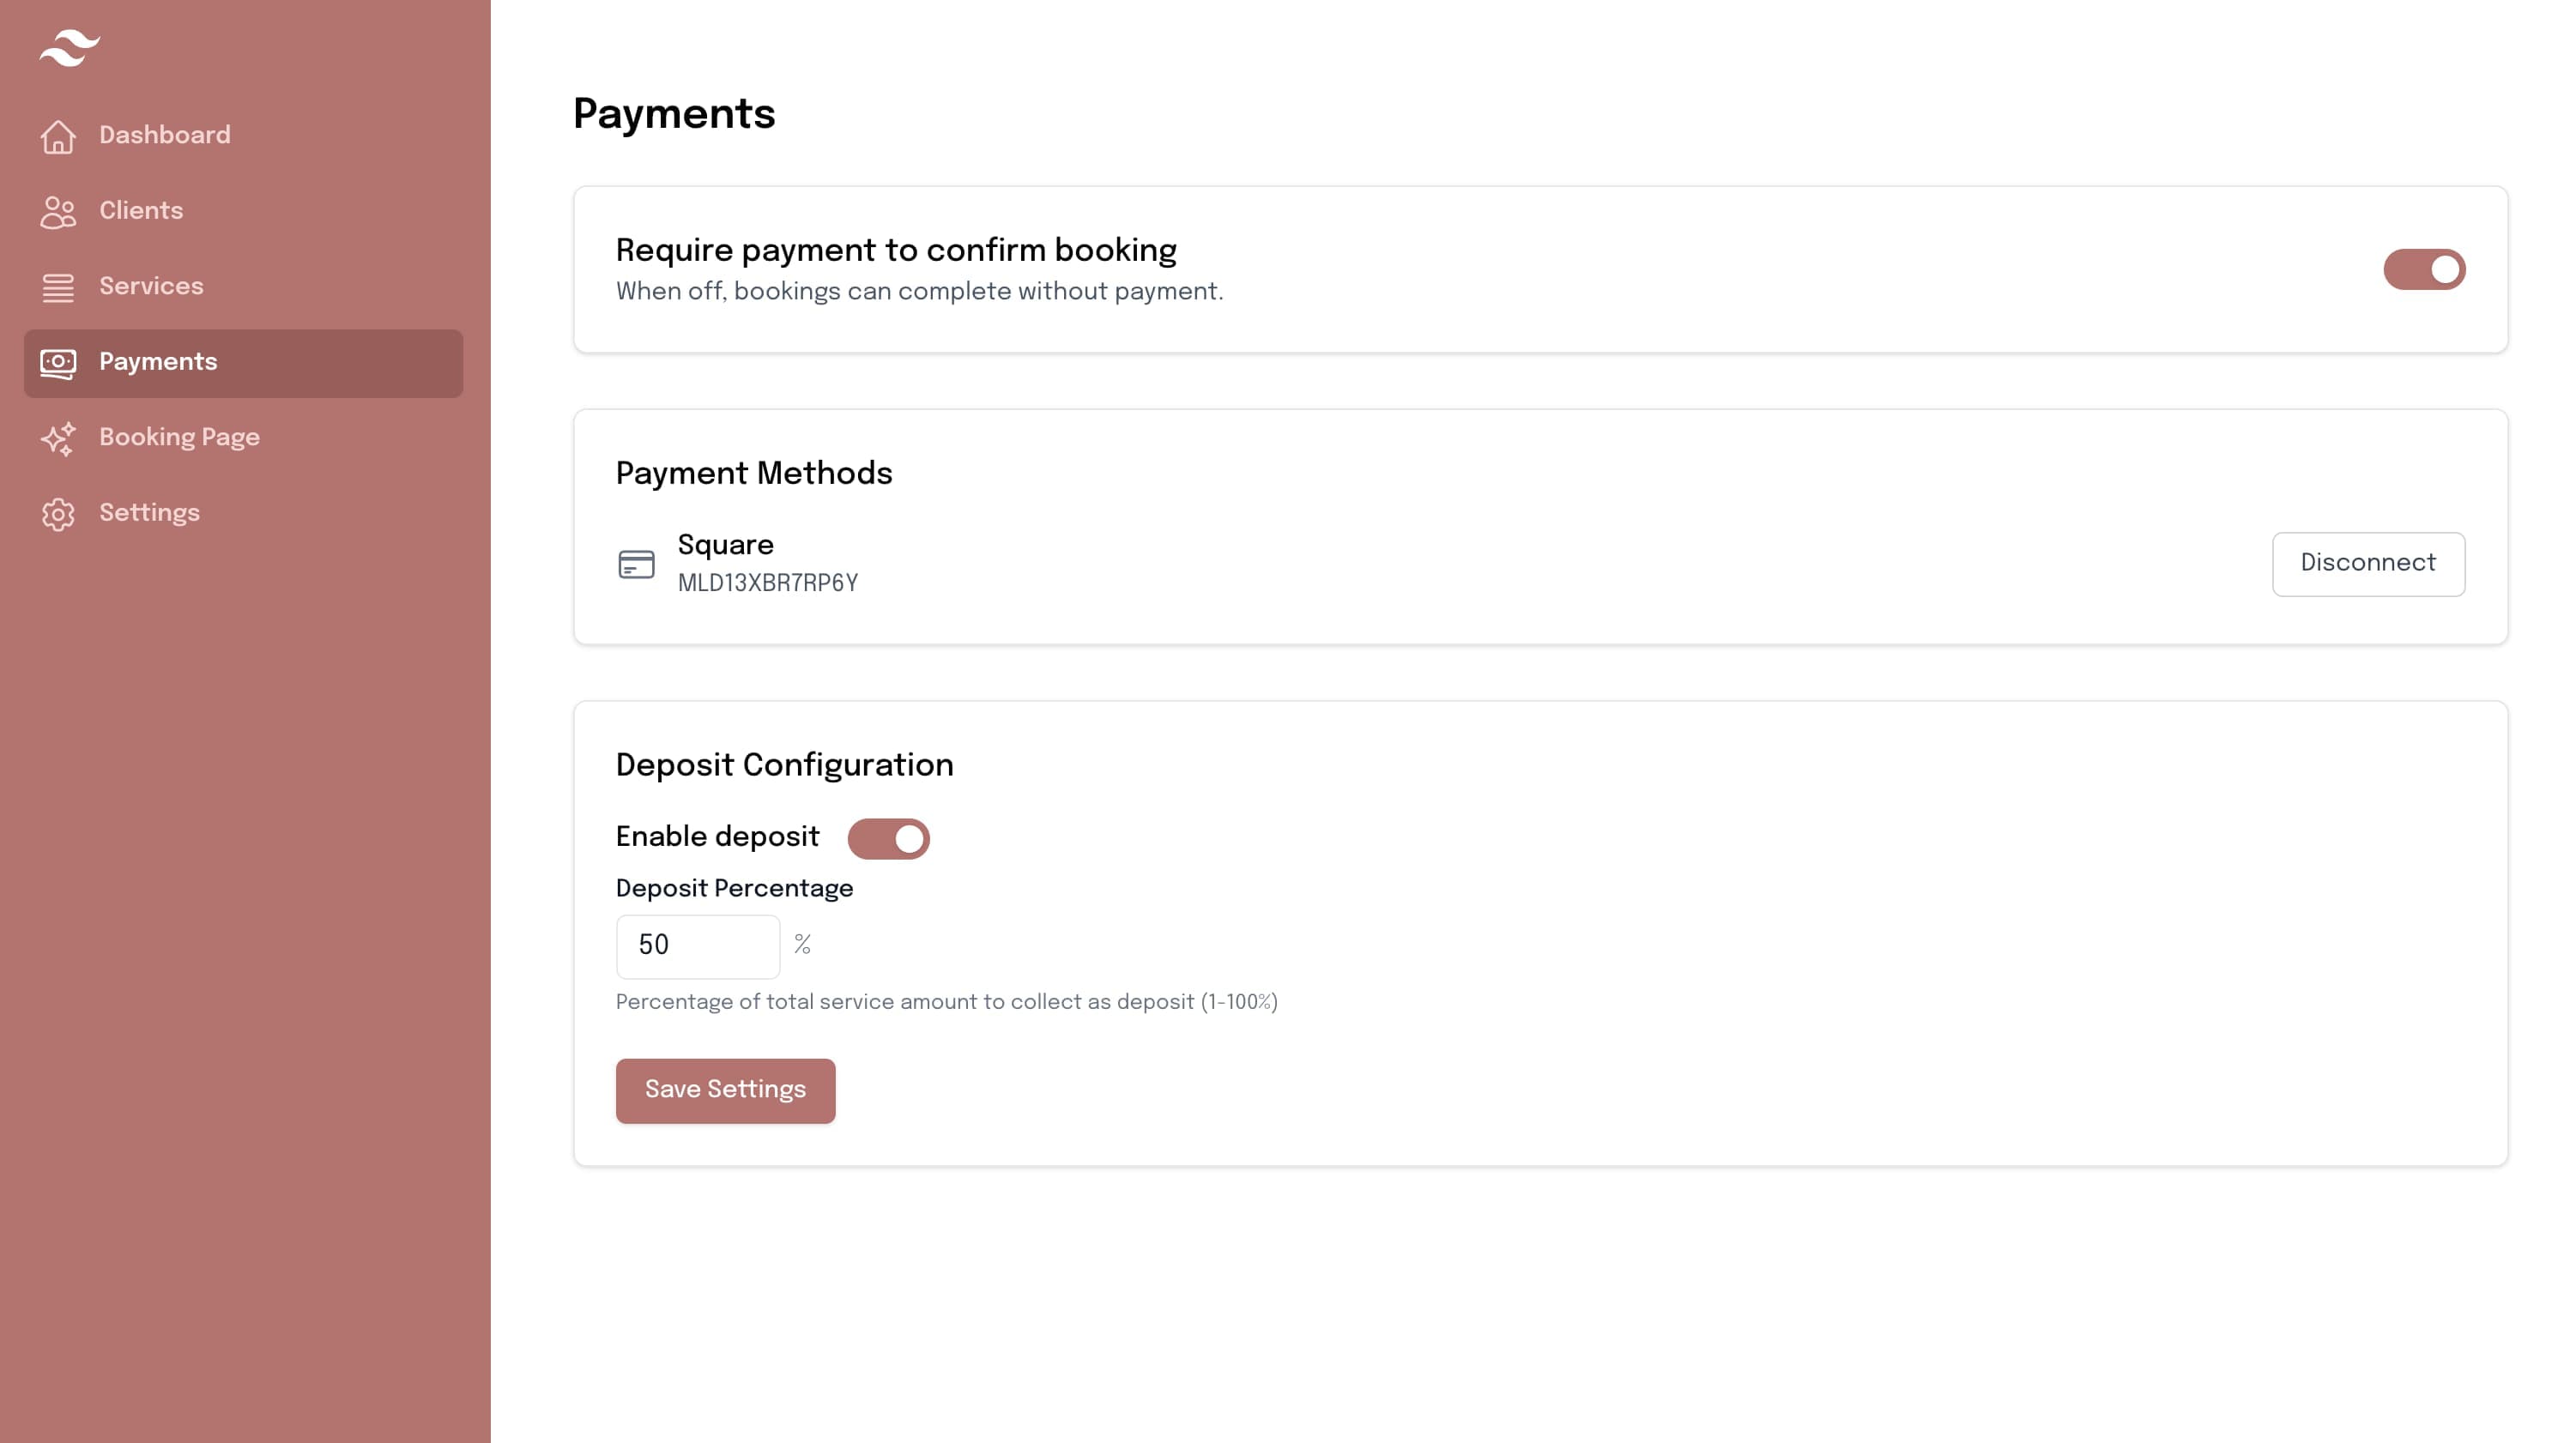Image resolution: width=2576 pixels, height=1443 pixels.
Task: Click the Payments banknote icon
Action: [58, 363]
